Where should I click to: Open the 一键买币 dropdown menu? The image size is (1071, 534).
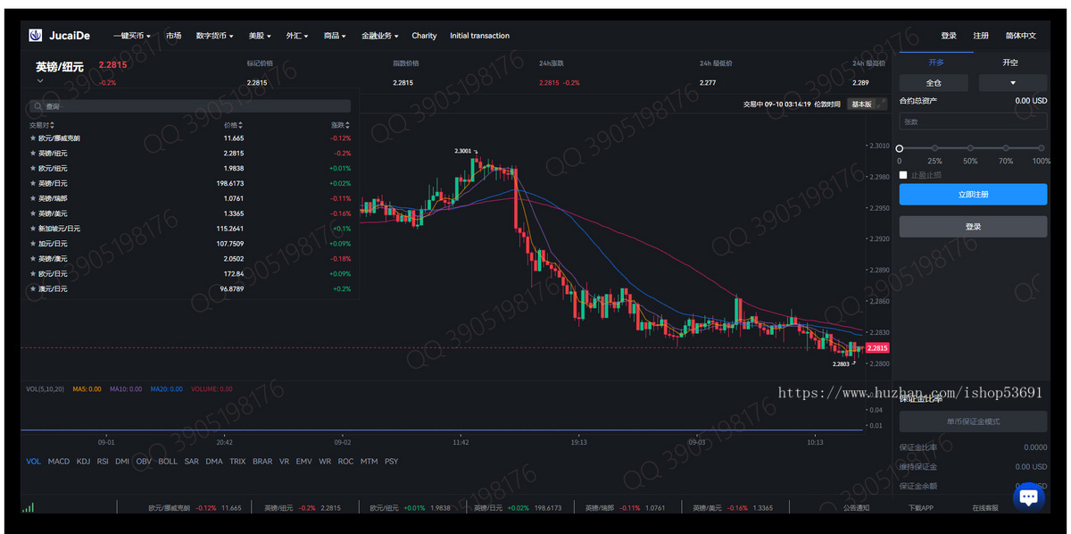pyautogui.click(x=132, y=36)
